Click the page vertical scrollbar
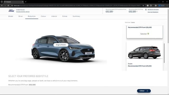The image size is (169, 95). (168, 26)
